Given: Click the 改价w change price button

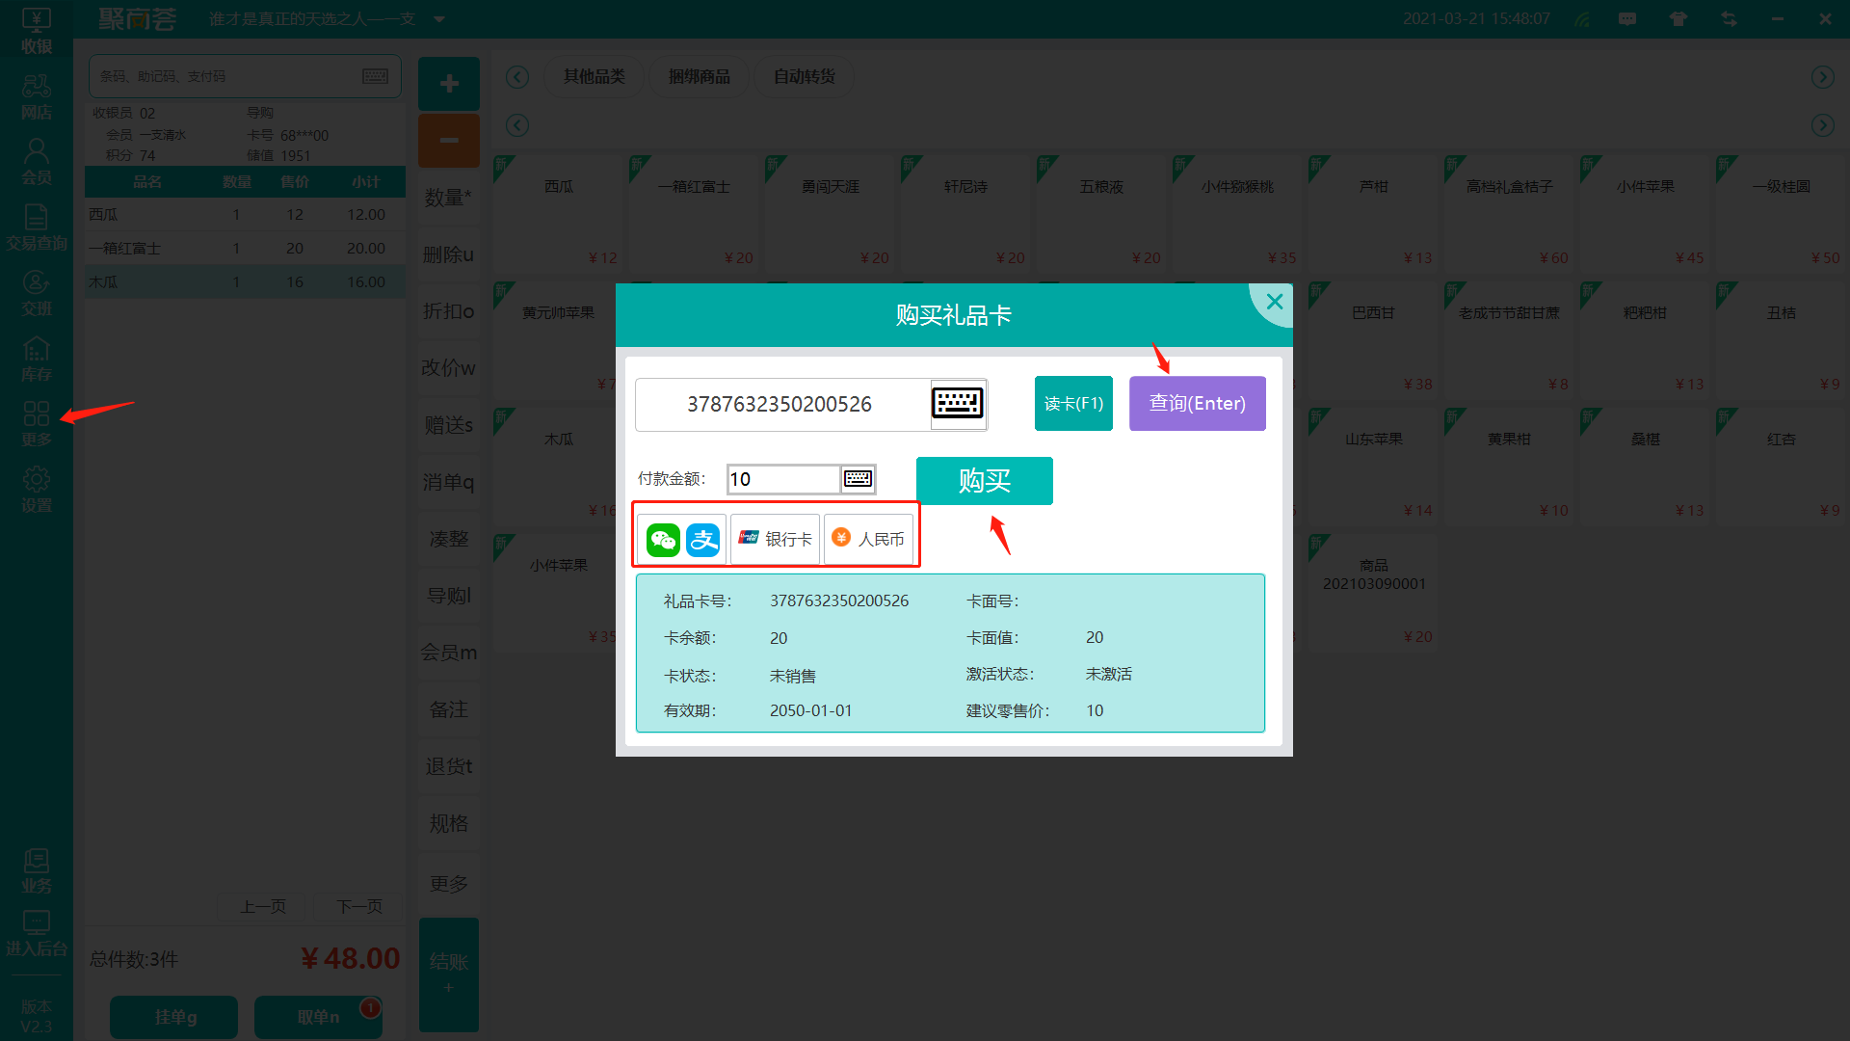Looking at the screenshot, I should (449, 368).
